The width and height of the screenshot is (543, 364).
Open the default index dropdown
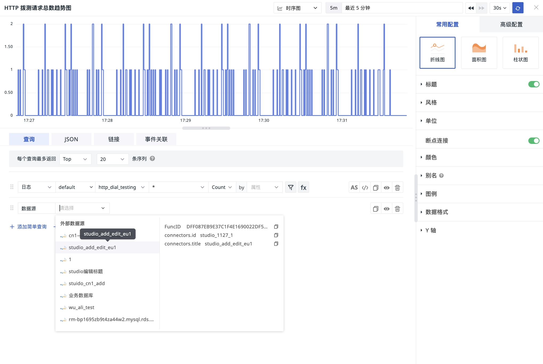click(75, 187)
